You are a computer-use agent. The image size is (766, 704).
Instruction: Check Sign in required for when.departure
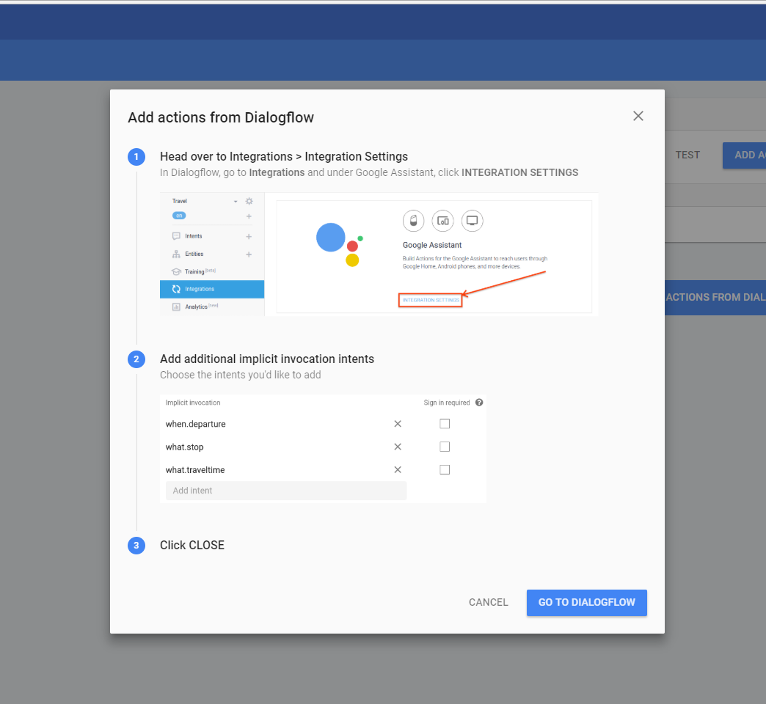click(445, 423)
